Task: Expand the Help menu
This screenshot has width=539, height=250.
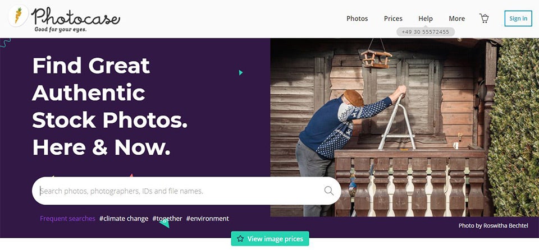Action: (426, 18)
